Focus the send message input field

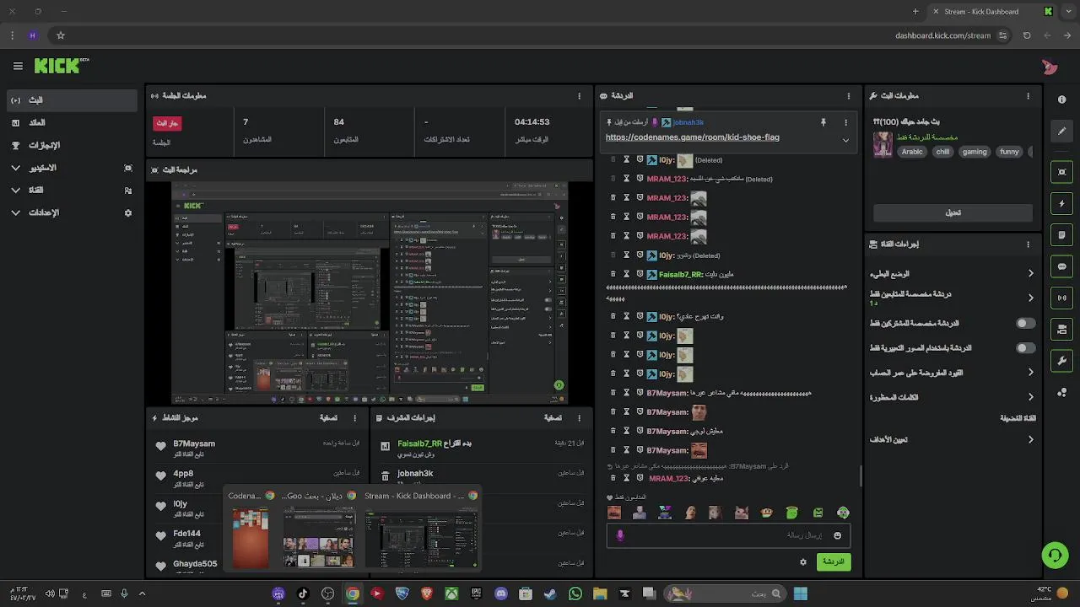(728, 535)
